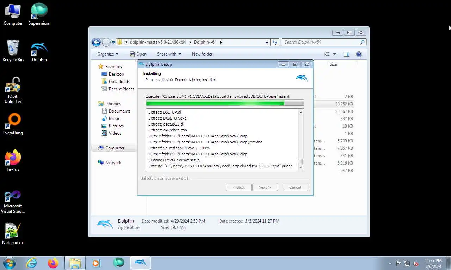Click the search magnifier icon in Explorer

[x=362, y=42]
